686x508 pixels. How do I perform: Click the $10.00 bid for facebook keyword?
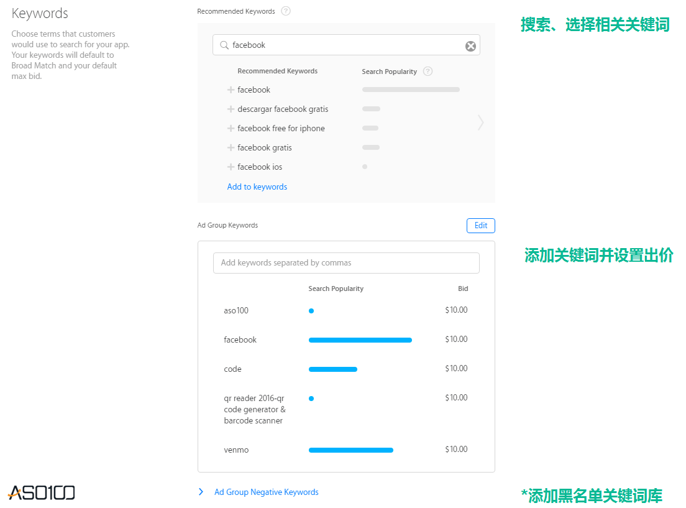tap(456, 339)
